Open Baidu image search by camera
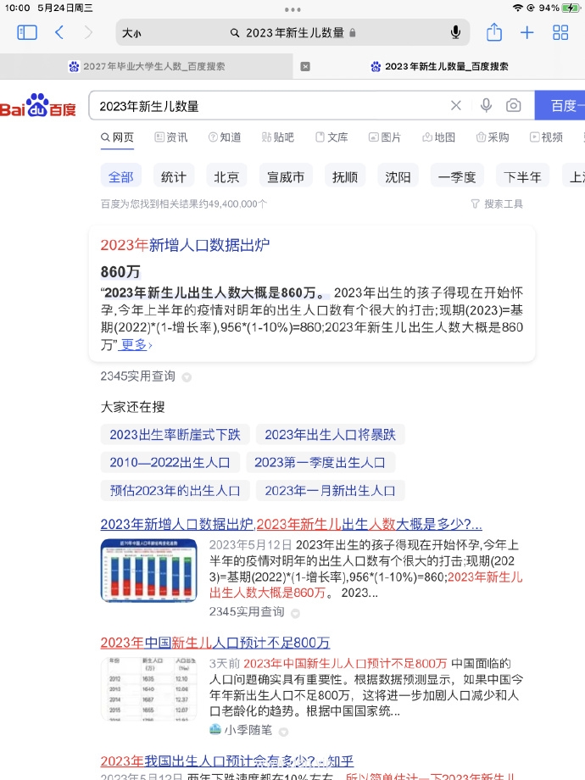 coord(514,105)
